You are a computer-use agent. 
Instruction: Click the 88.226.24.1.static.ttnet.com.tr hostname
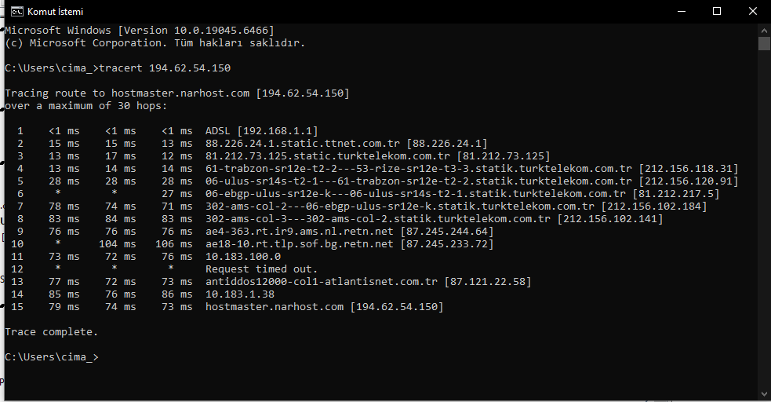click(303, 144)
